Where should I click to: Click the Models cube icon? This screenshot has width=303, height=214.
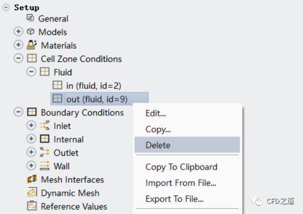click(x=31, y=32)
